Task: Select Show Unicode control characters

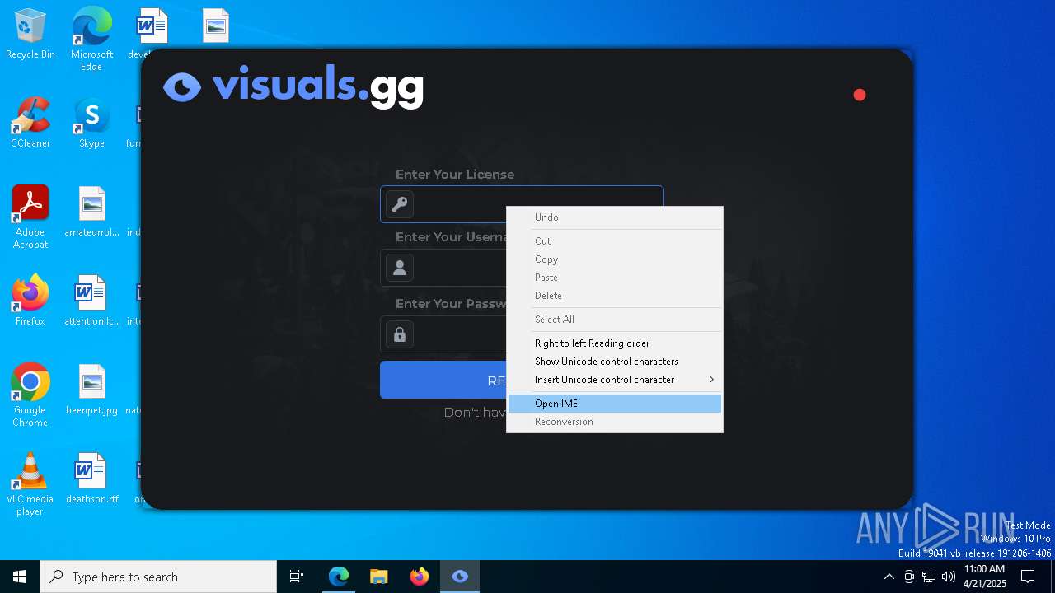Action: pyautogui.click(x=615, y=362)
